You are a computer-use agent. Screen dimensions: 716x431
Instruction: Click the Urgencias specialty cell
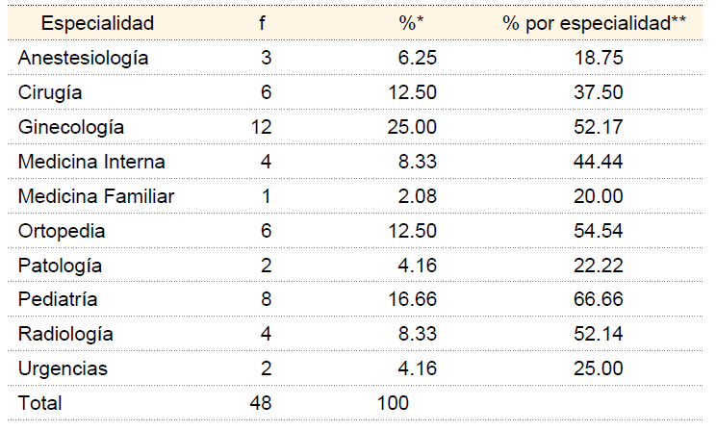[63, 369]
